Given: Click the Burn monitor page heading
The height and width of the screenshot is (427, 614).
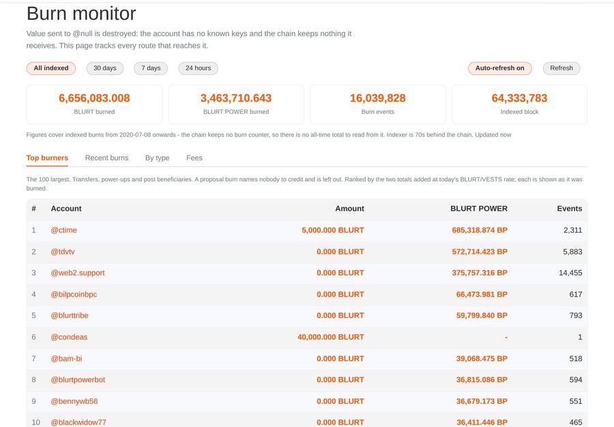Looking at the screenshot, I should (81, 14).
